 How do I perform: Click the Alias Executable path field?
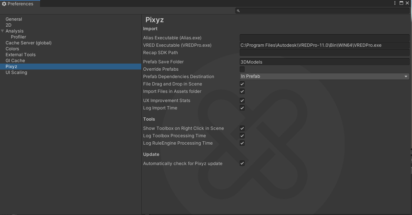click(324, 38)
